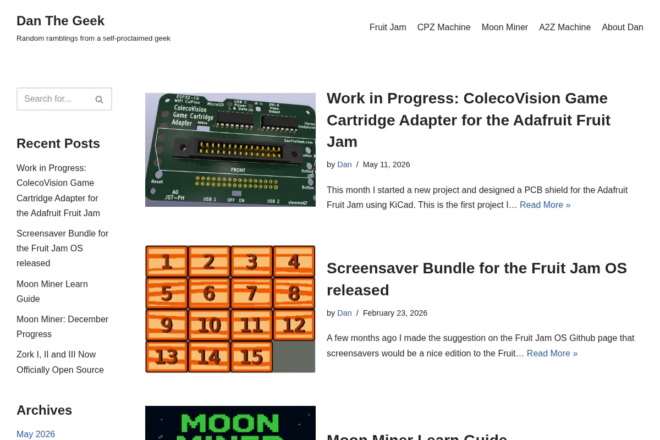Click Read More on Screensaver Bundle post
This screenshot has height=440, width=660.
pos(552,353)
